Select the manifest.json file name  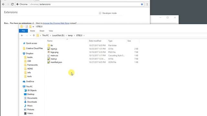56,62
